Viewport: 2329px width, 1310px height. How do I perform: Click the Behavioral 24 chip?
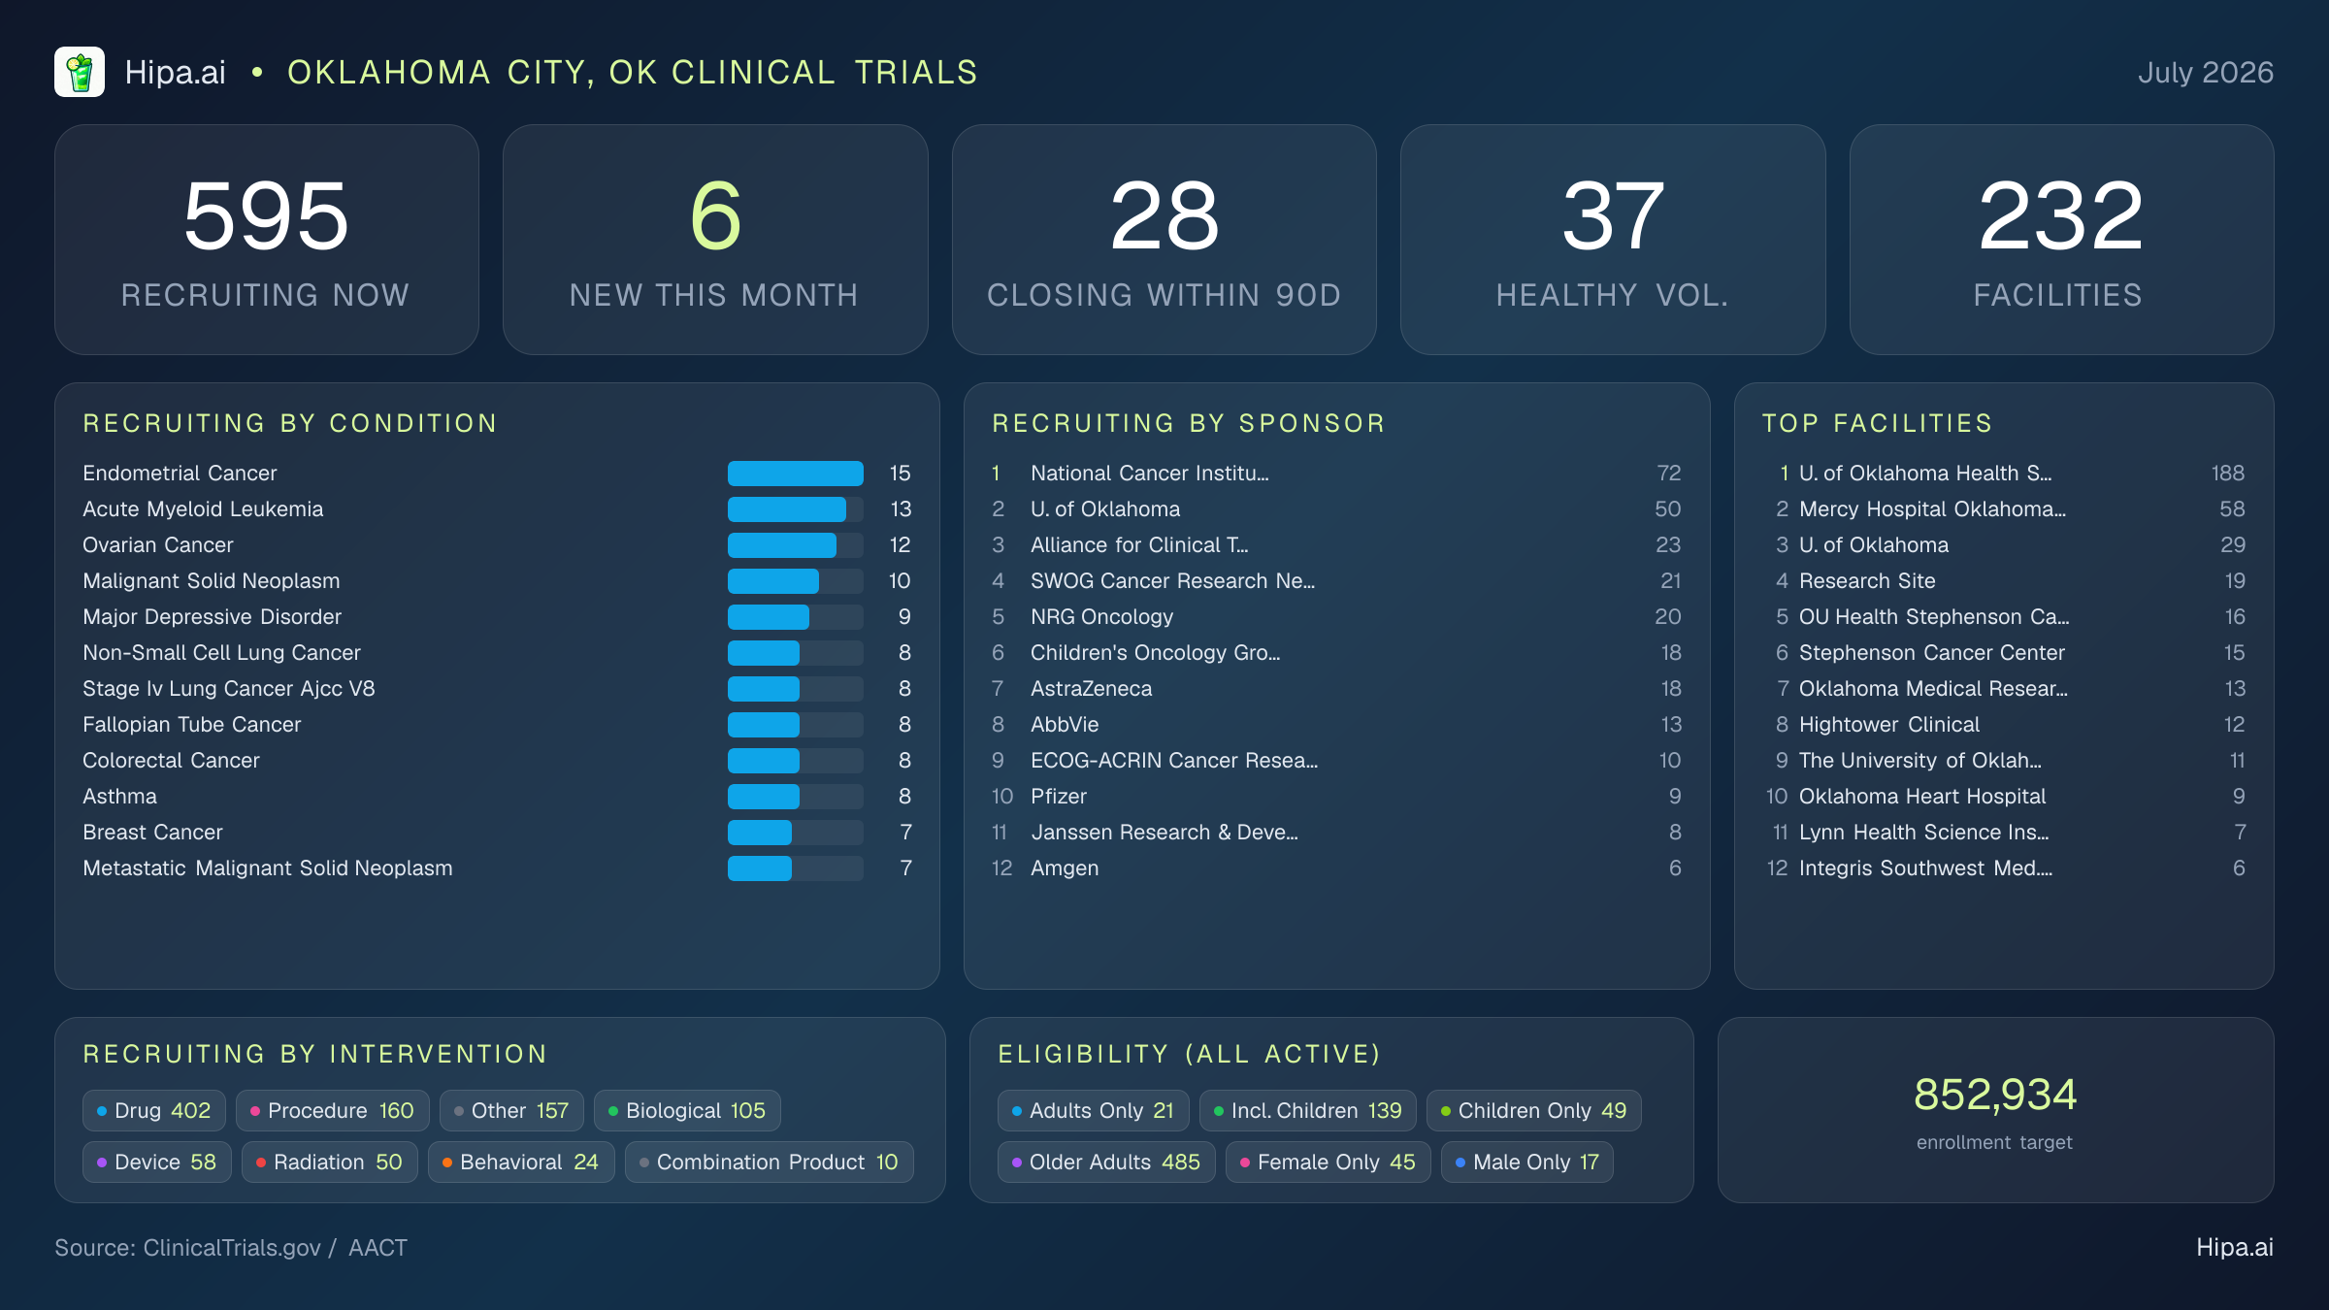[521, 1162]
